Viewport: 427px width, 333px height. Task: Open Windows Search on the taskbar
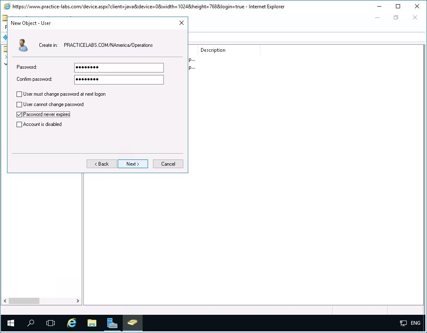[31, 323]
